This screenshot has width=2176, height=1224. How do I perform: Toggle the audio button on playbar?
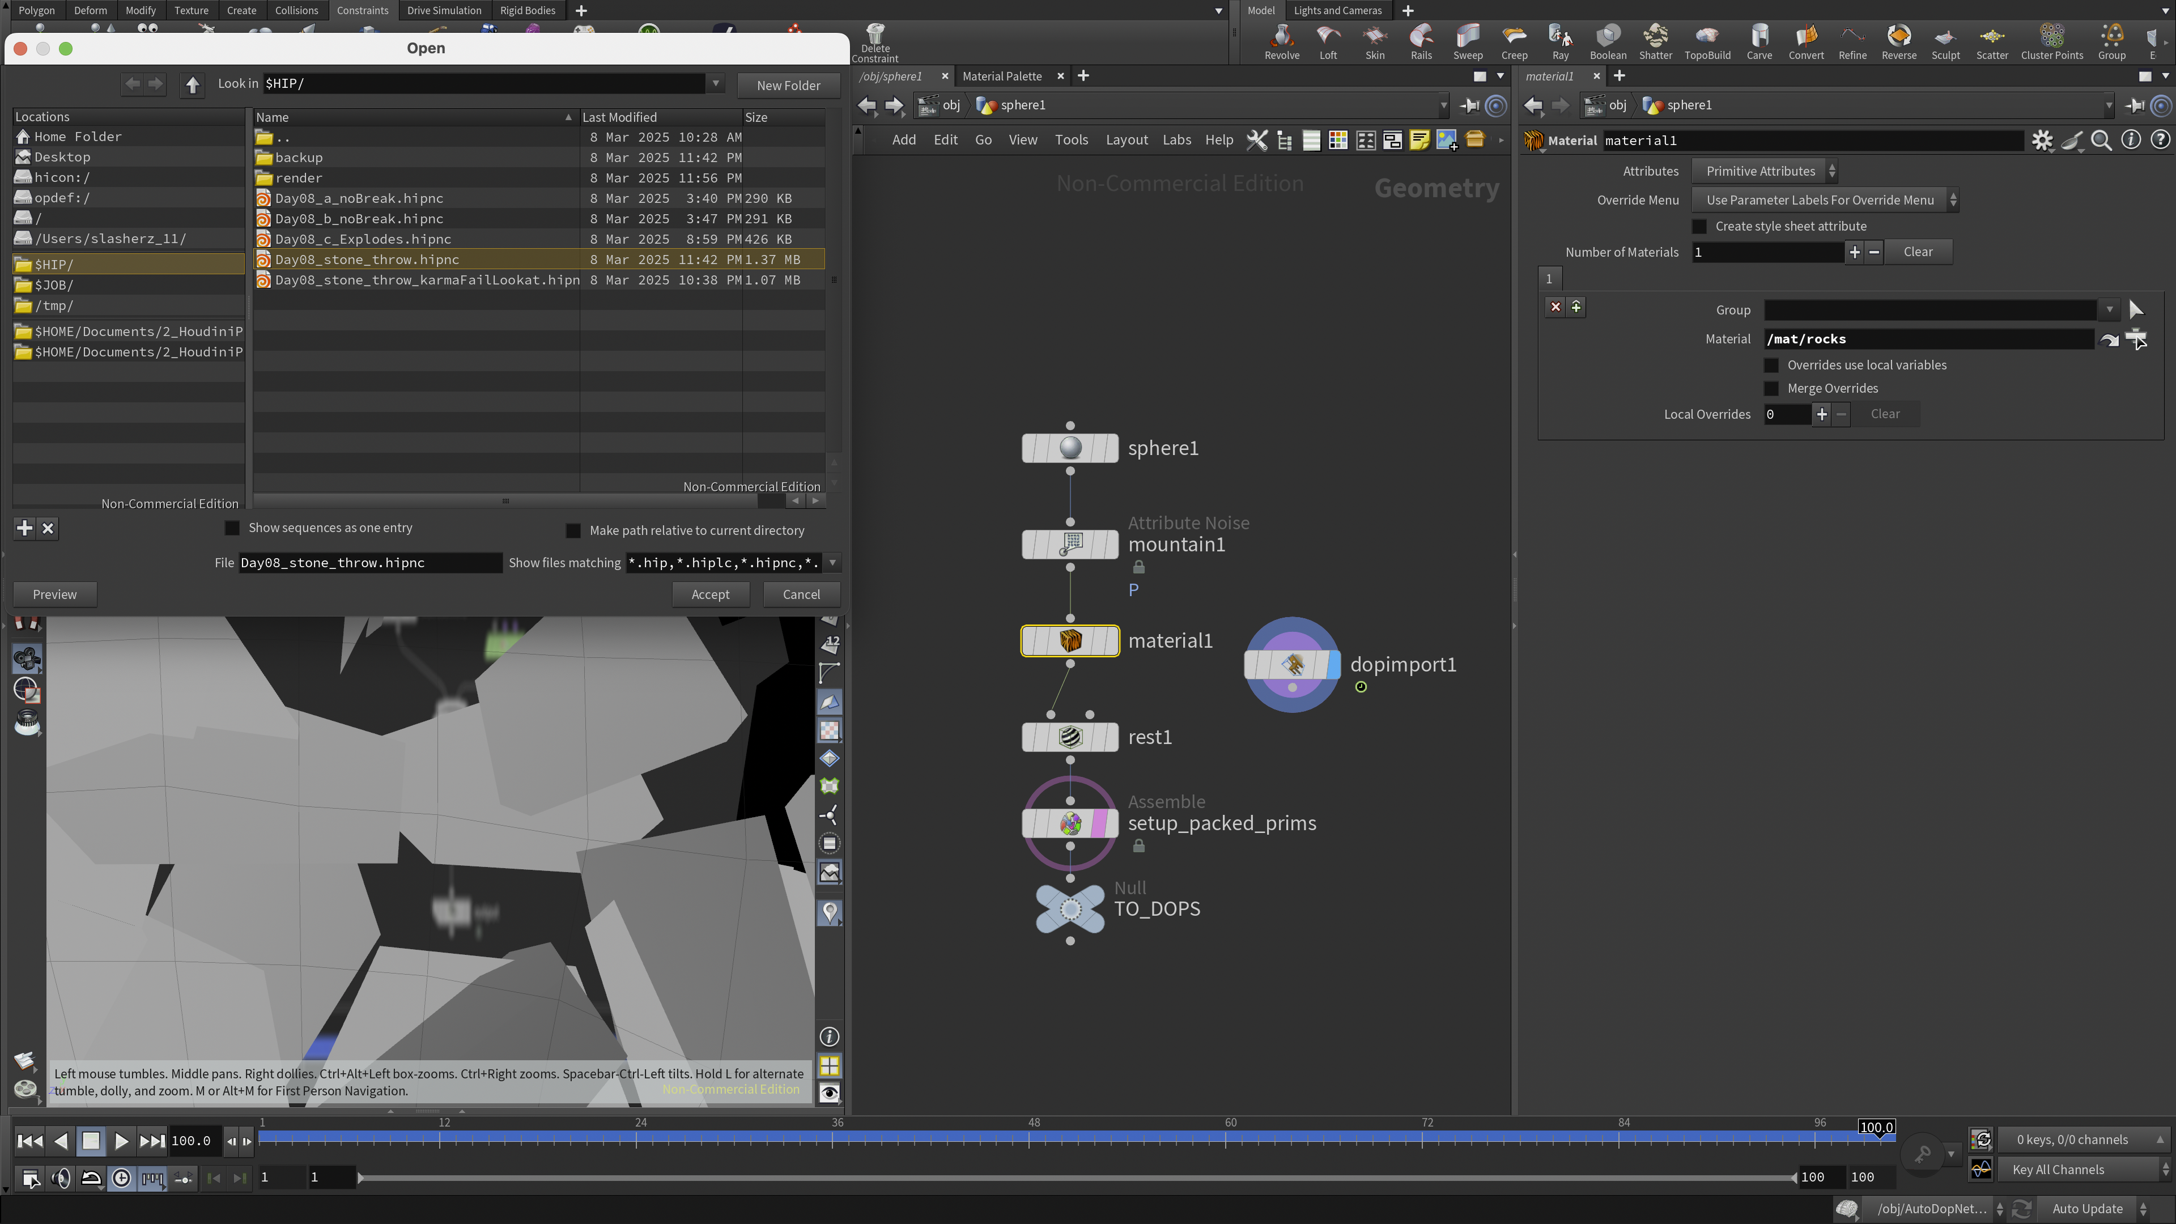61,1178
